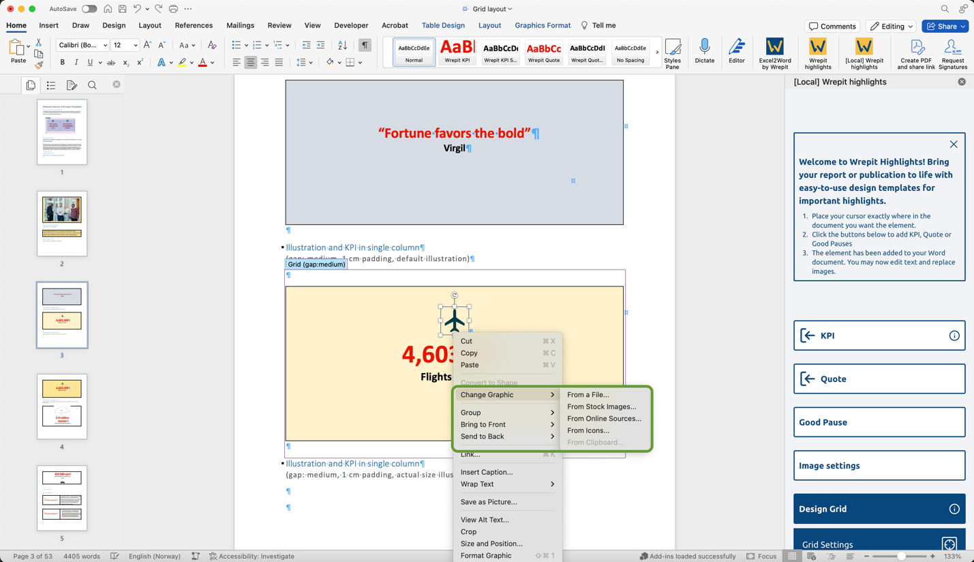Click the Comments button
The height and width of the screenshot is (562, 974).
[x=832, y=26]
